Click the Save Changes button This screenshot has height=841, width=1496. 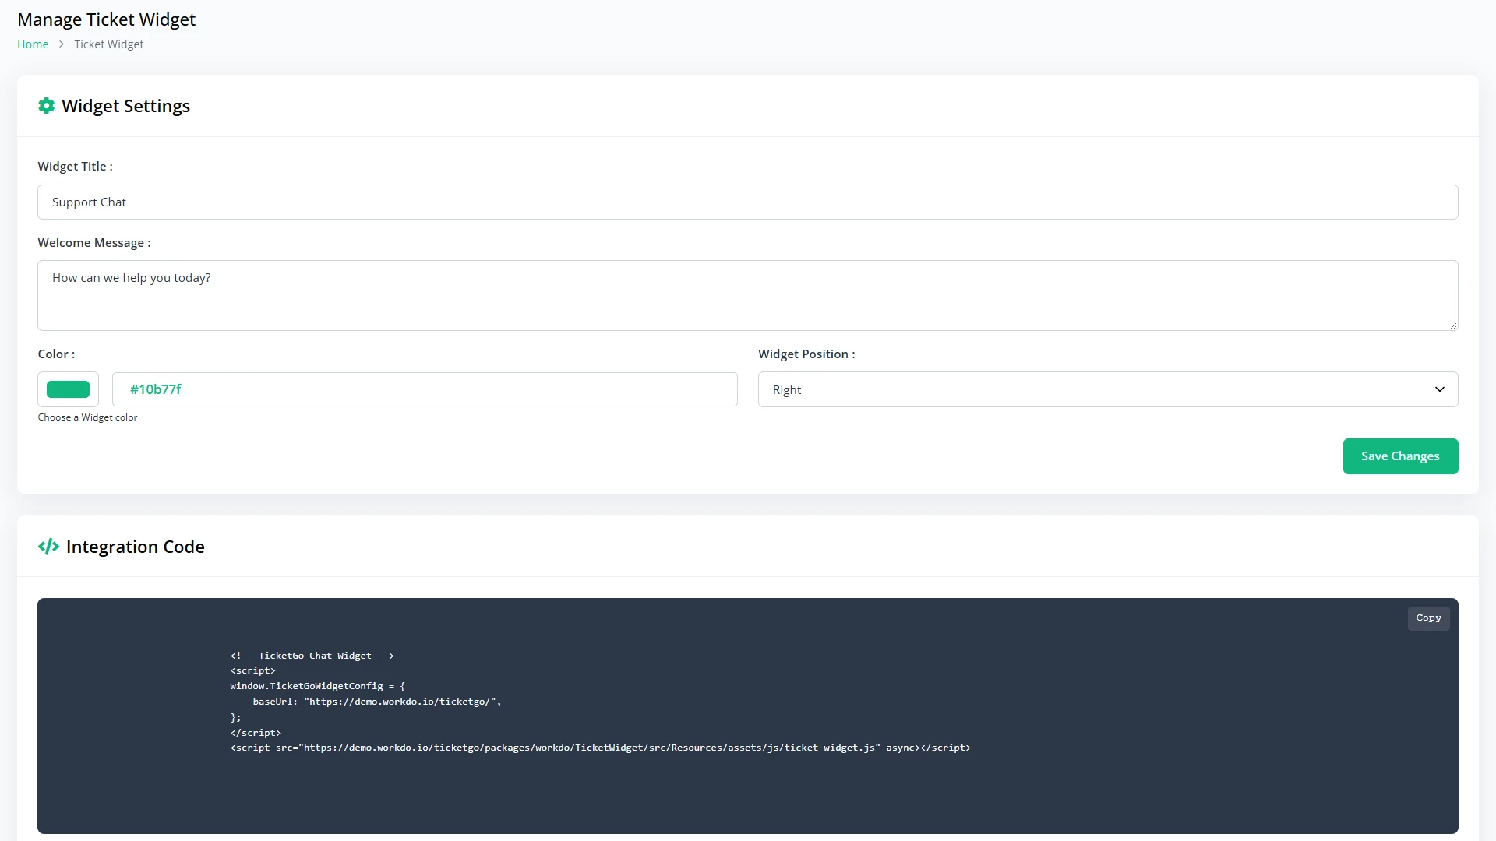(1400, 456)
